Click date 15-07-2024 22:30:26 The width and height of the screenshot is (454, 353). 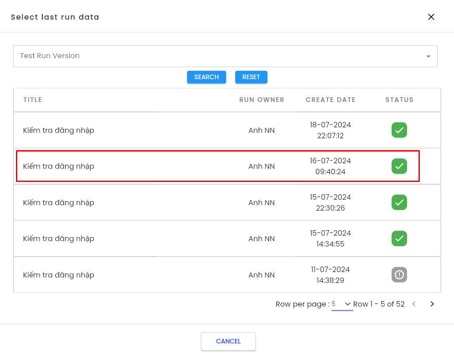tap(330, 202)
